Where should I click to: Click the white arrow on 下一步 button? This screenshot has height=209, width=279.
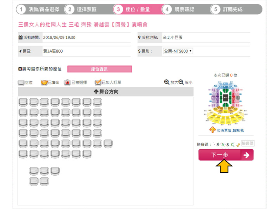click(x=247, y=155)
